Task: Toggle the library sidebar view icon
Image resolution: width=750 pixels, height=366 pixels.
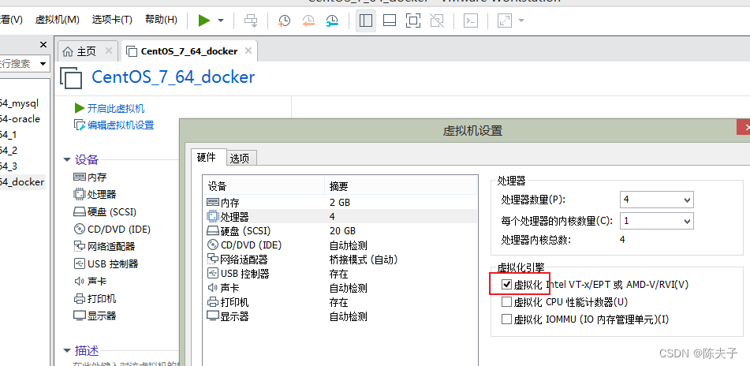Action: (x=366, y=20)
